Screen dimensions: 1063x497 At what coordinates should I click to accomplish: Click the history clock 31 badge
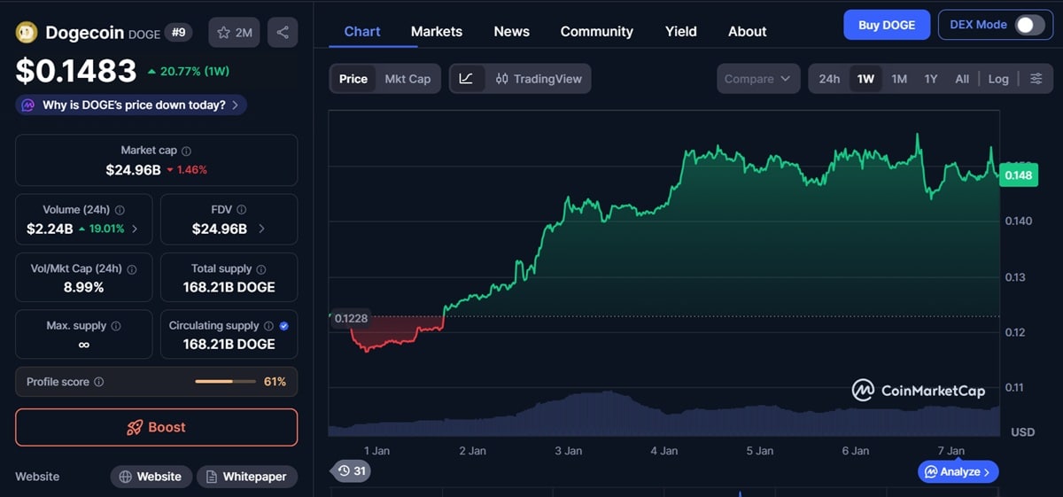(351, 471)
